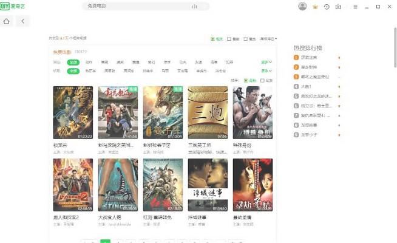
Task: Tick the second checkbox in the top filter row
Action: (229, 39)
